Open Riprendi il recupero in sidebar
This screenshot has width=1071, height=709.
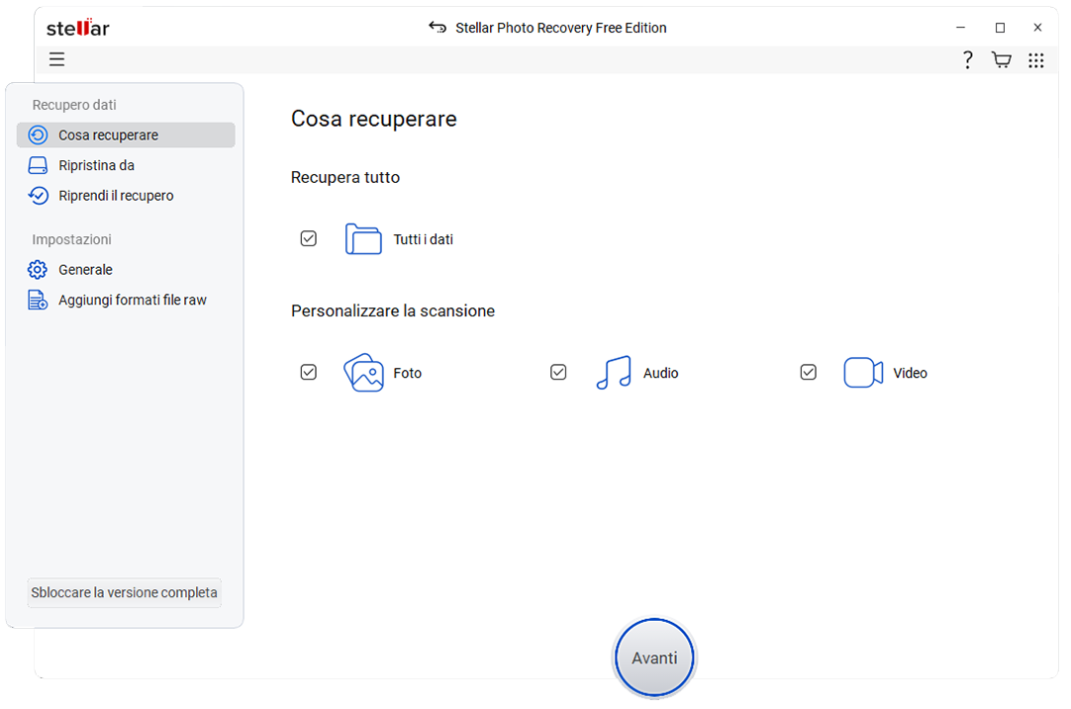tap(126, 196)
